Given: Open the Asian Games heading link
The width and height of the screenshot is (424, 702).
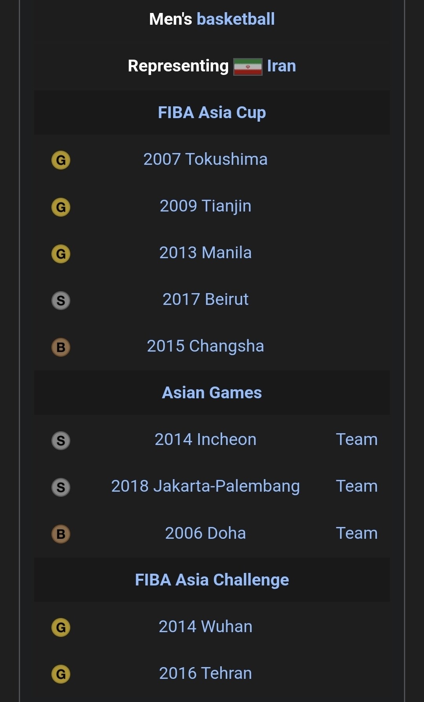Looking at the screenshot, I should point(212,393).
